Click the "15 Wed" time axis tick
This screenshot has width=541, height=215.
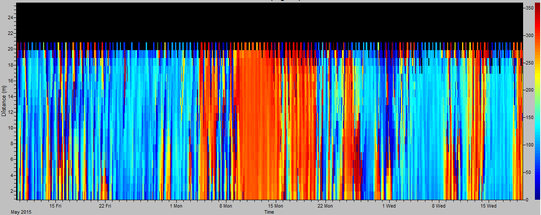click(488, 206)
